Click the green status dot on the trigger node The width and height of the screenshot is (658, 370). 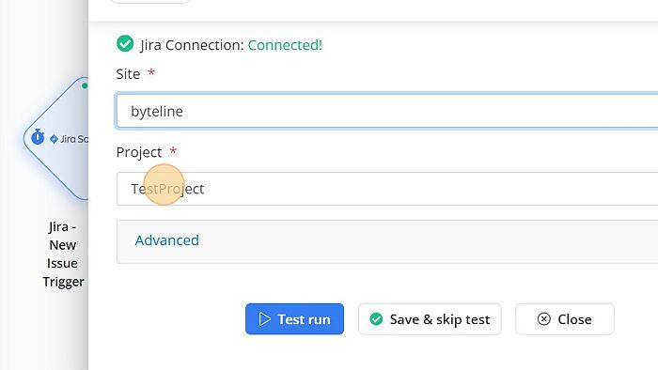[85, 85]
